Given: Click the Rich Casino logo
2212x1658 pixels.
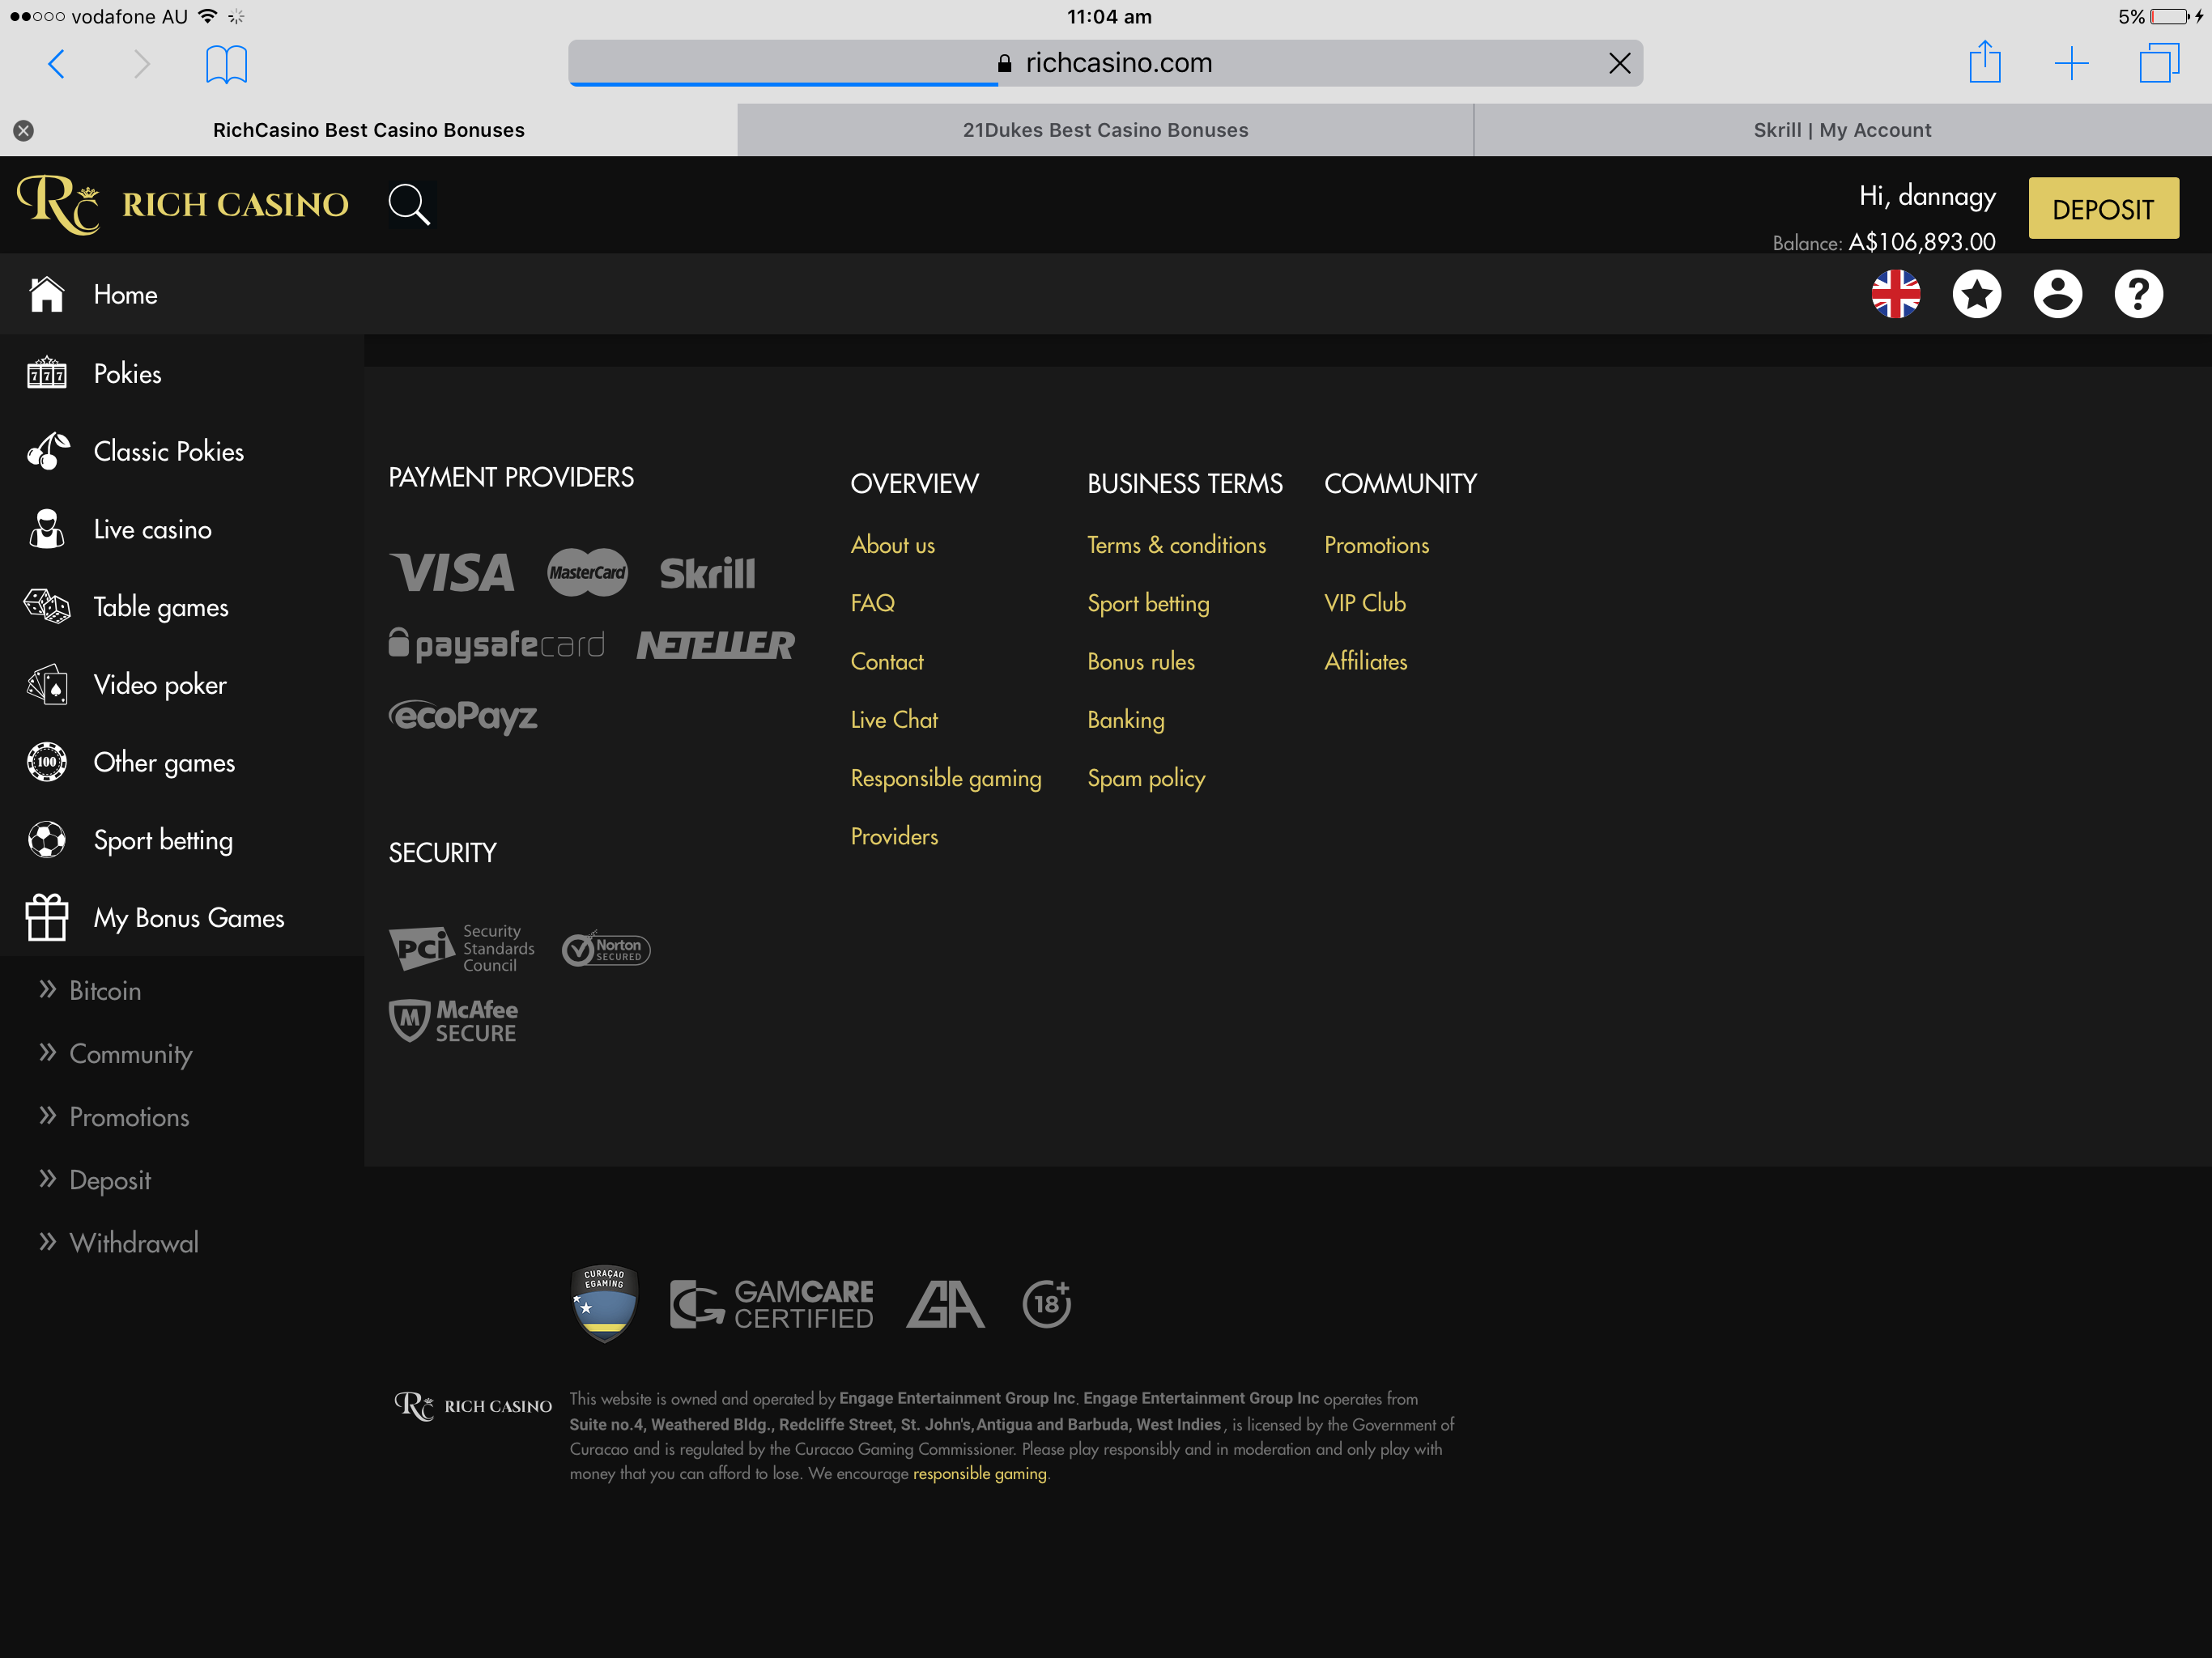Looking at the screenshot, I should (x=183, y=204).
